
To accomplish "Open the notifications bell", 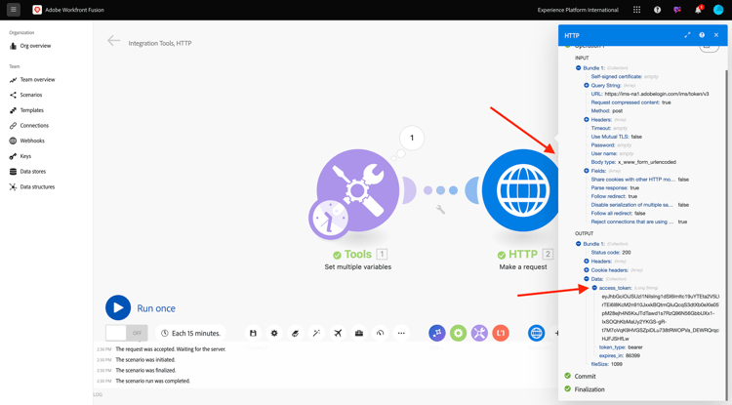I will (698, 10).
